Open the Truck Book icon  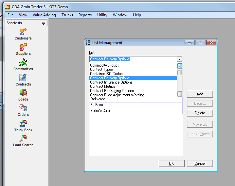pos(23,123)
